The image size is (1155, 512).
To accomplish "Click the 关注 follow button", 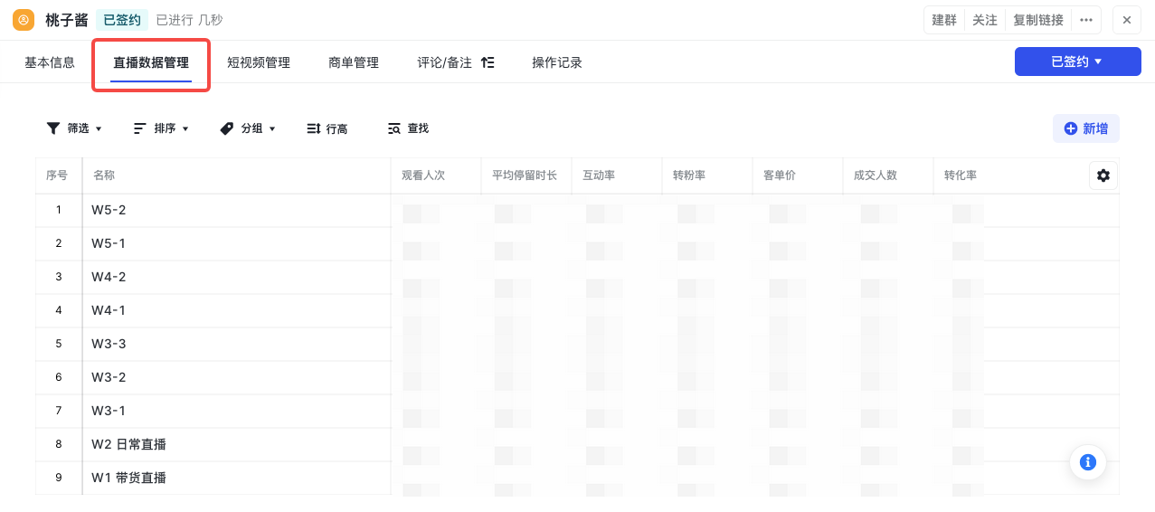I will pyautogui.click(x=985, y=20).
